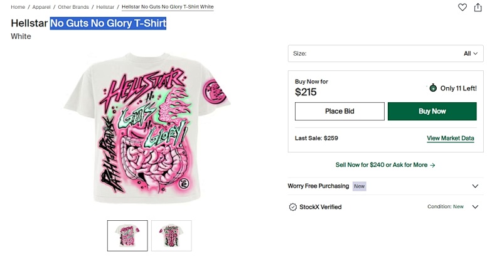
Task: Click the heart favorite icon
Action: (462, 7)
